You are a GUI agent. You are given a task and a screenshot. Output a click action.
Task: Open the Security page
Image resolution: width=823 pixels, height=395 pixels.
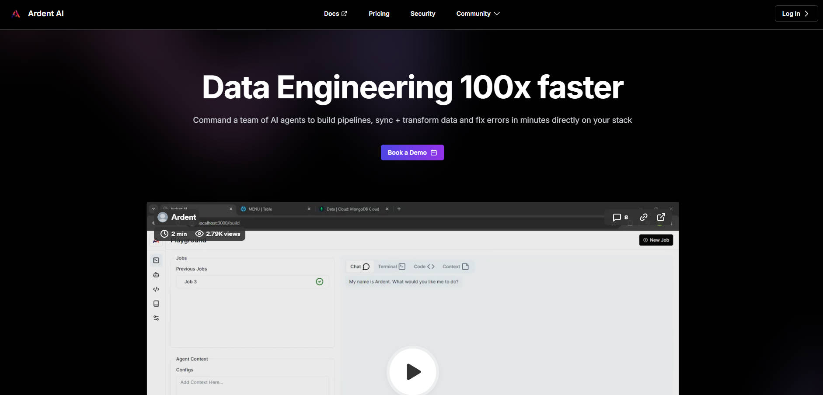pos(422,14)
